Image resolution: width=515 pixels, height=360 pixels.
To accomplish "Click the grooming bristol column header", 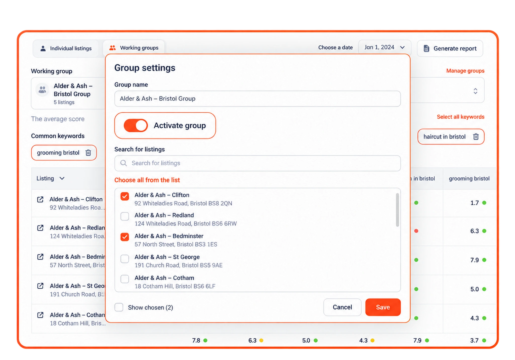I will 469,178.
